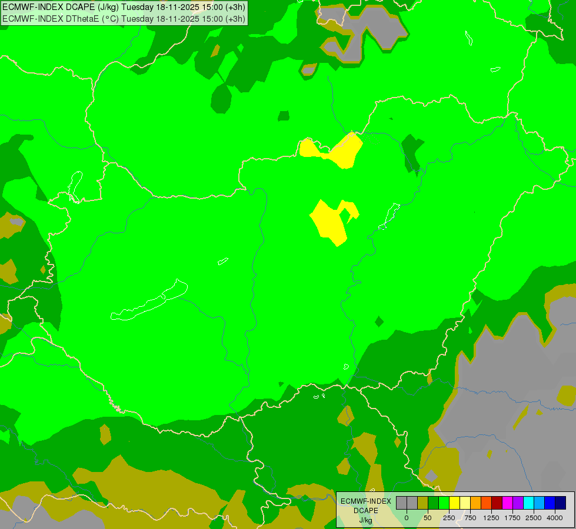Click the DCAPE label in the legend

[x=366, y=511]
